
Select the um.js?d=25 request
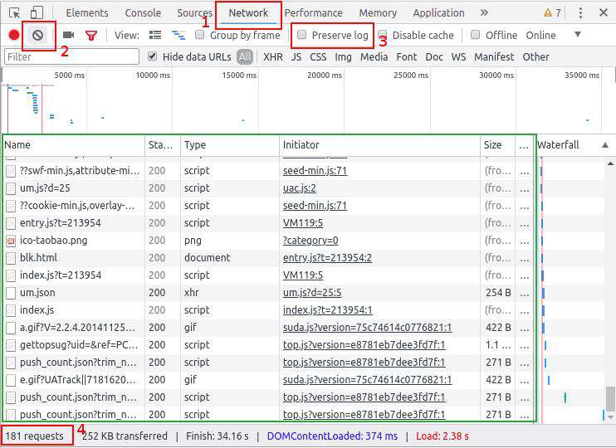click(268, 188)
